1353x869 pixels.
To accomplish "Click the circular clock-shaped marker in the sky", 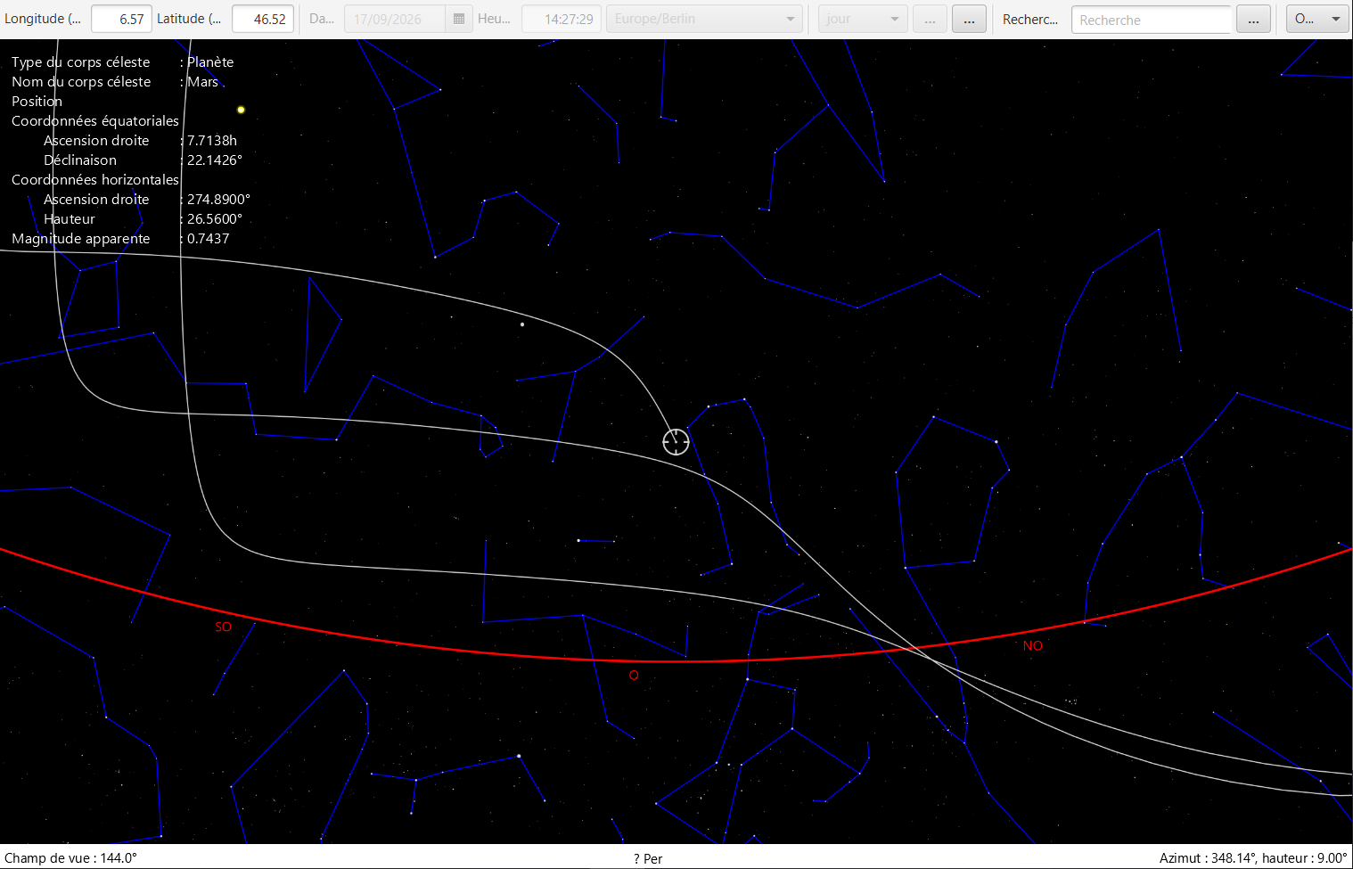I will 676,441.
